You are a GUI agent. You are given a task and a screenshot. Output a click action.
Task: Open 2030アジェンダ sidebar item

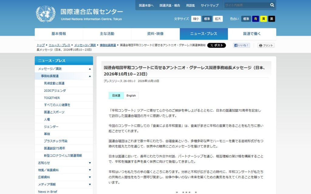click(x=64, y=91)
